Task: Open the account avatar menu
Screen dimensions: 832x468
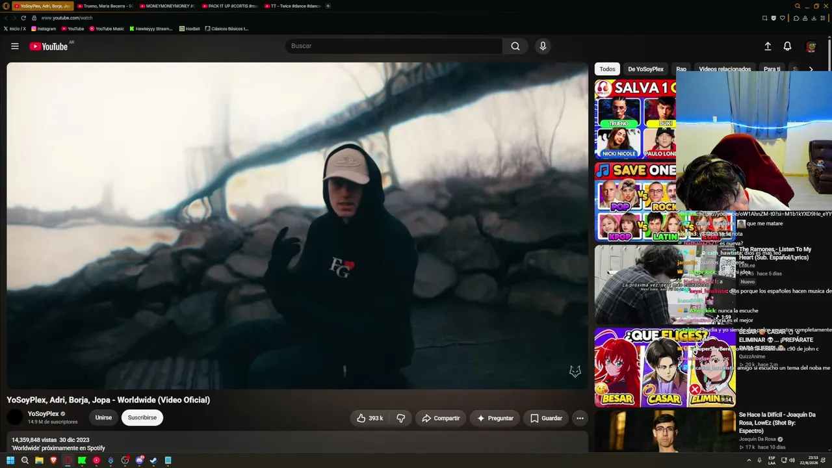Action: 811,46
